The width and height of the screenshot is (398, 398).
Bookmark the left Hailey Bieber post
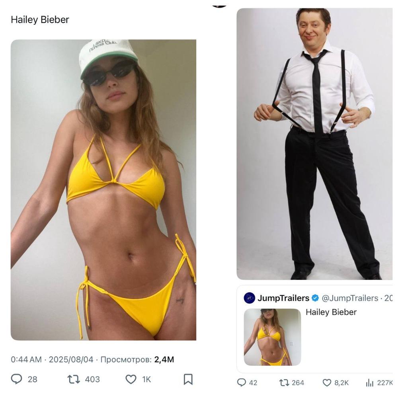point(188,379)
